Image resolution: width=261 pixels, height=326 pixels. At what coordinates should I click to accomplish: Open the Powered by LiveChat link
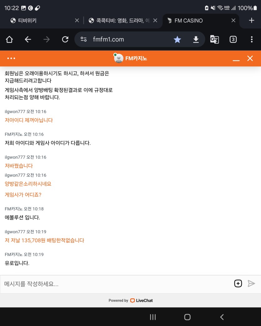point(131,300)
